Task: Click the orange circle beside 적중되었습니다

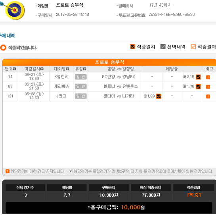Action: (3, 48)
